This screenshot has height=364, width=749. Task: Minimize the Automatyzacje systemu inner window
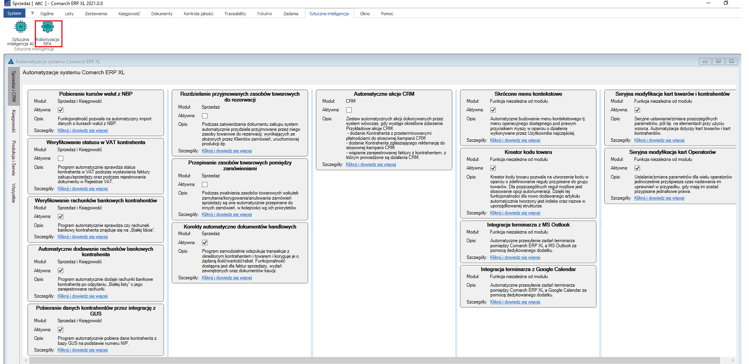[x=705, y=61]
